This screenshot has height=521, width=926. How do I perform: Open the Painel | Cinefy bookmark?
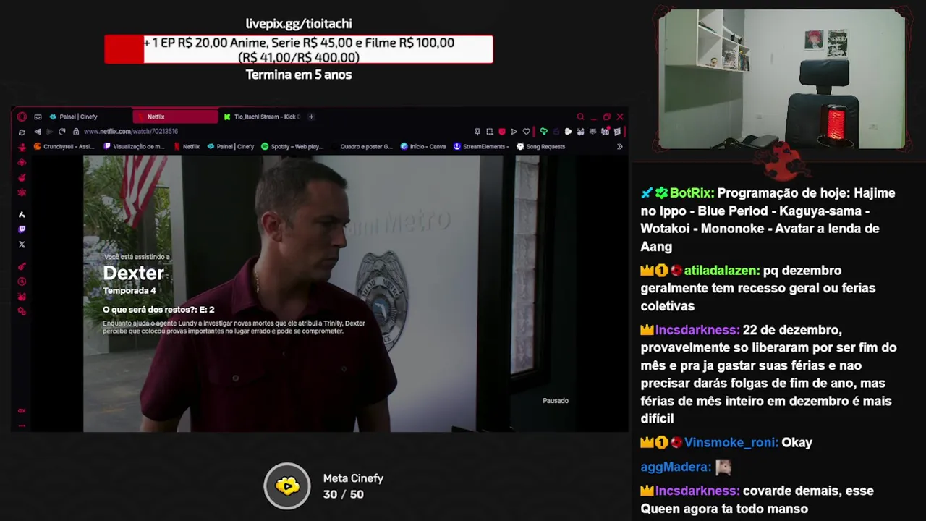[x=231, y=147]
